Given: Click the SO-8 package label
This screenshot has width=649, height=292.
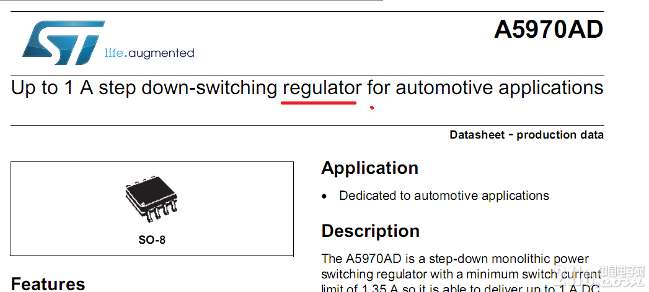Looking at the screenshot, I should (152, 239).
